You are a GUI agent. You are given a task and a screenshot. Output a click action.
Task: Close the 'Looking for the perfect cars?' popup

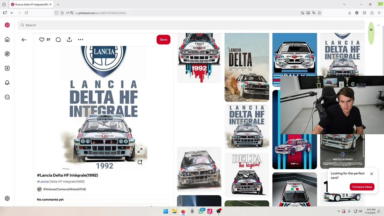(371, 174)
